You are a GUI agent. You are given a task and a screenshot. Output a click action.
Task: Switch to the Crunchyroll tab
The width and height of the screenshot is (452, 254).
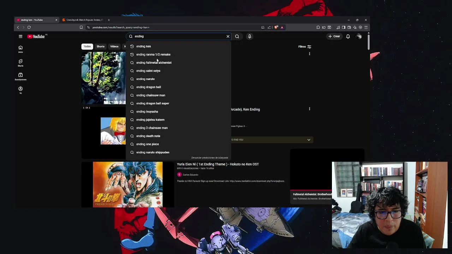tap(83, 20)
